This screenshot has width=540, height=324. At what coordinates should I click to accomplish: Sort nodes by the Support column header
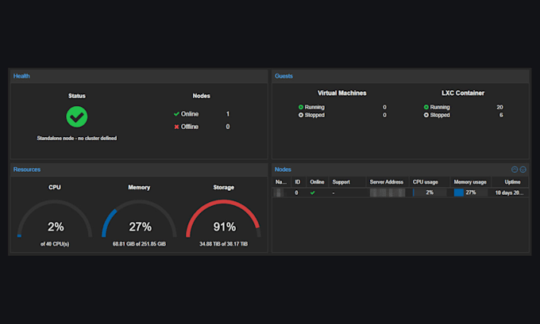[x=347, y=182]
